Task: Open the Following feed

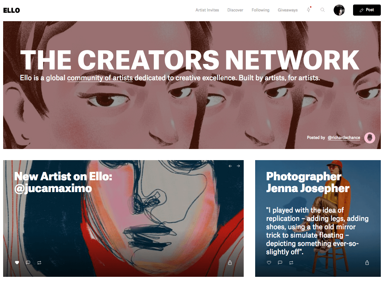Action: [x=260, y=10]
